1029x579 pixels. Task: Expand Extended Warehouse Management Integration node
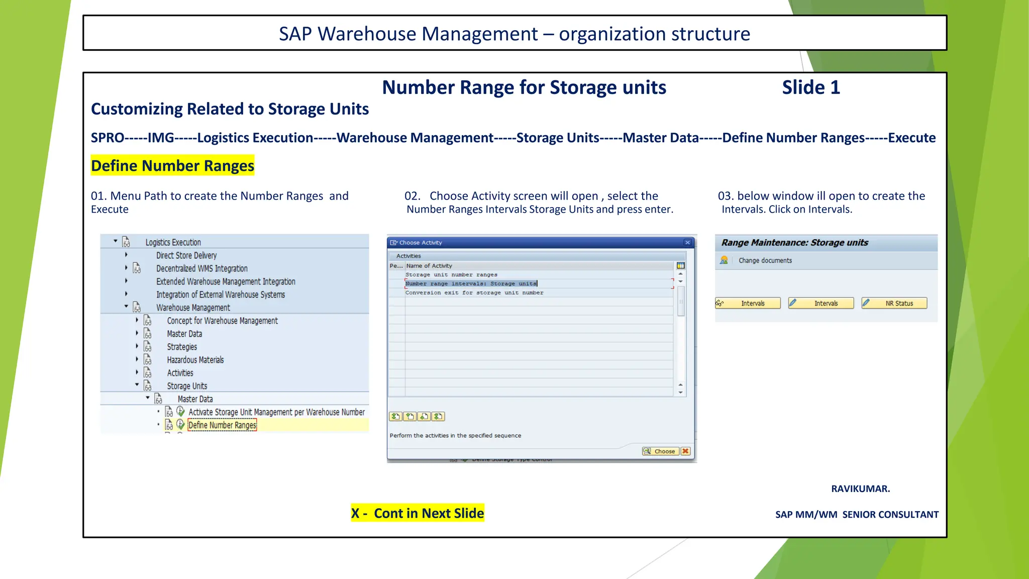(126, 281)
